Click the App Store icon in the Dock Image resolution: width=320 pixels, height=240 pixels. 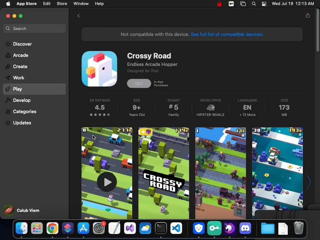click(83, 228)
